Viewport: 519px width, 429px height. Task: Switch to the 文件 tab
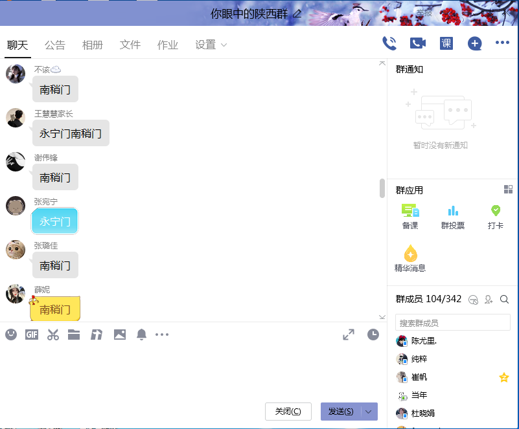(130, 45)
